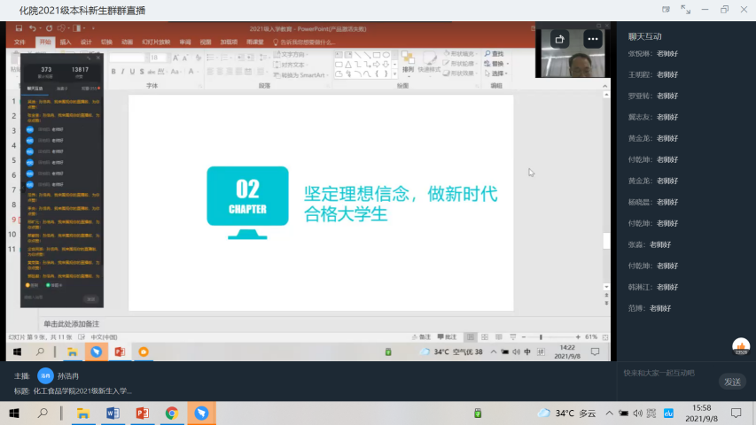Expand the shapes gallery more arrow

click(395, 73)
